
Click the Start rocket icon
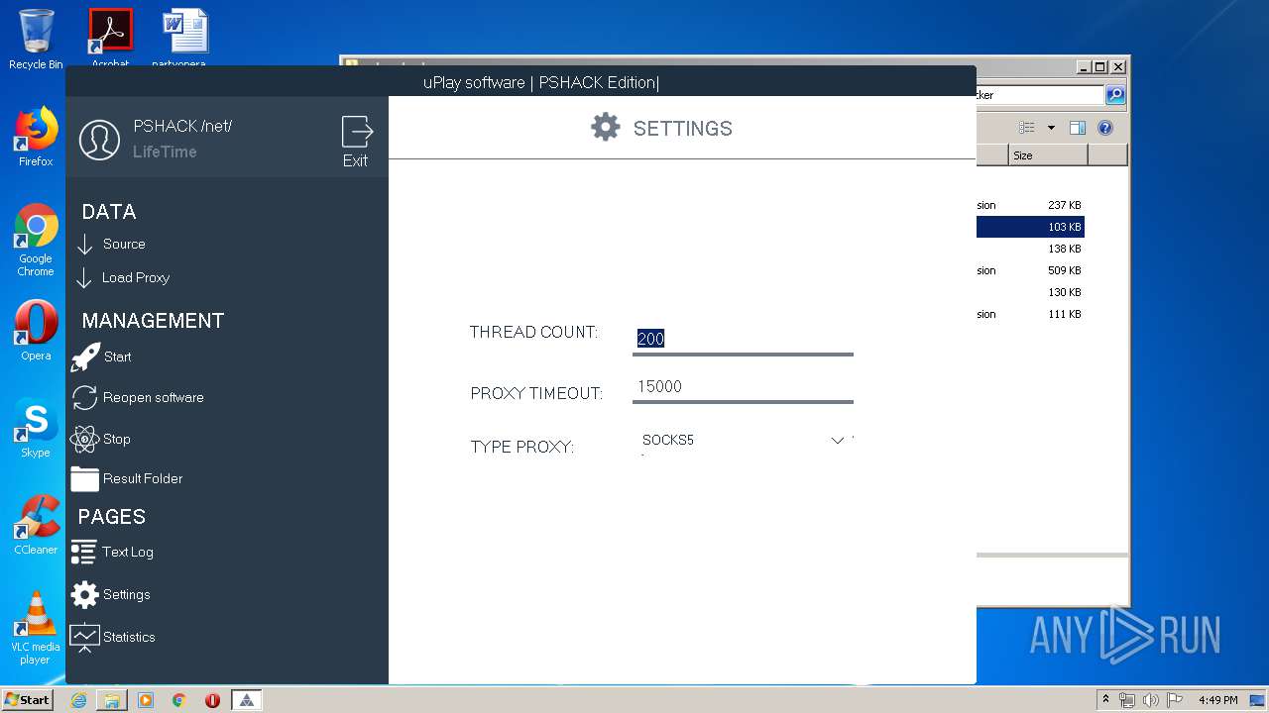click(85, 357)
